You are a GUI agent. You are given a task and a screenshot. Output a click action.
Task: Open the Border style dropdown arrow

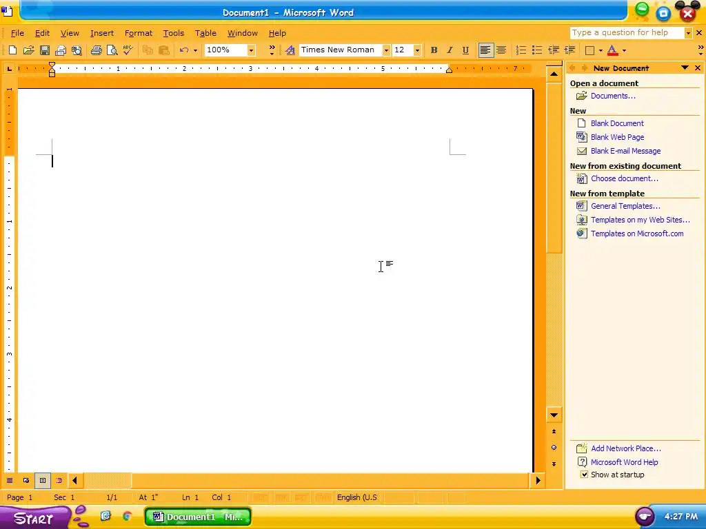coord(601,50)
